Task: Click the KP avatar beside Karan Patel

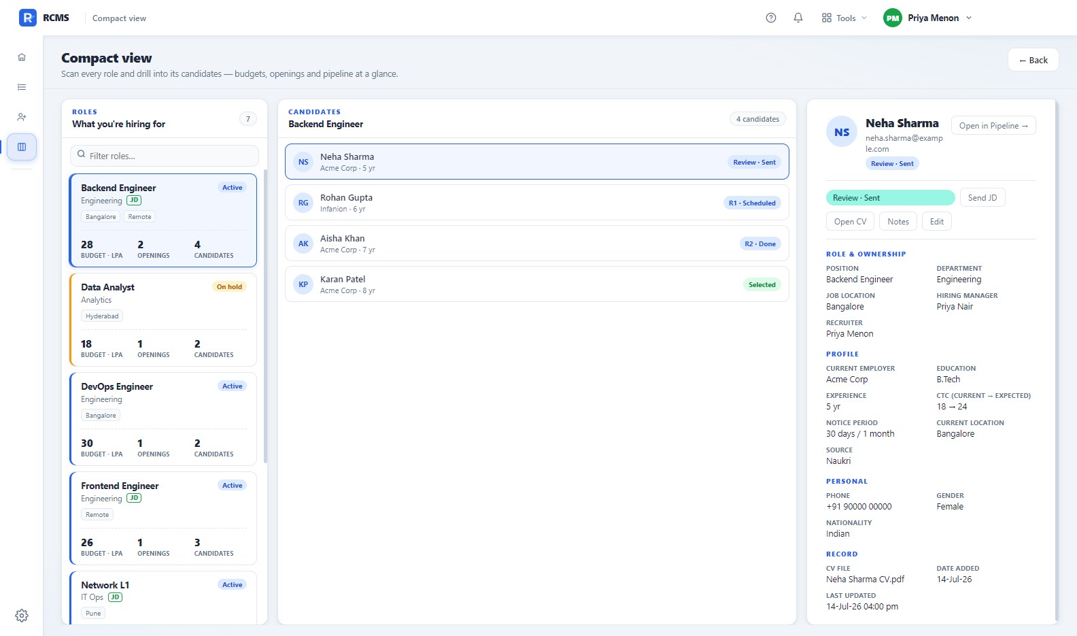Action: tap(303, 284)
